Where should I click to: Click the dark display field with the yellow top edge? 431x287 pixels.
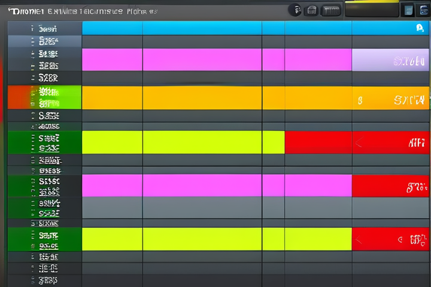coord(372,9)
